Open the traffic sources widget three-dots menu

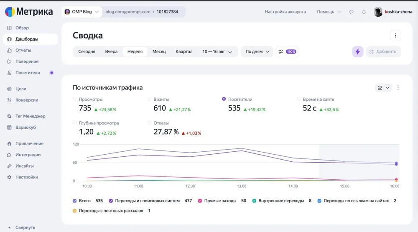click(x=398, y=88)
